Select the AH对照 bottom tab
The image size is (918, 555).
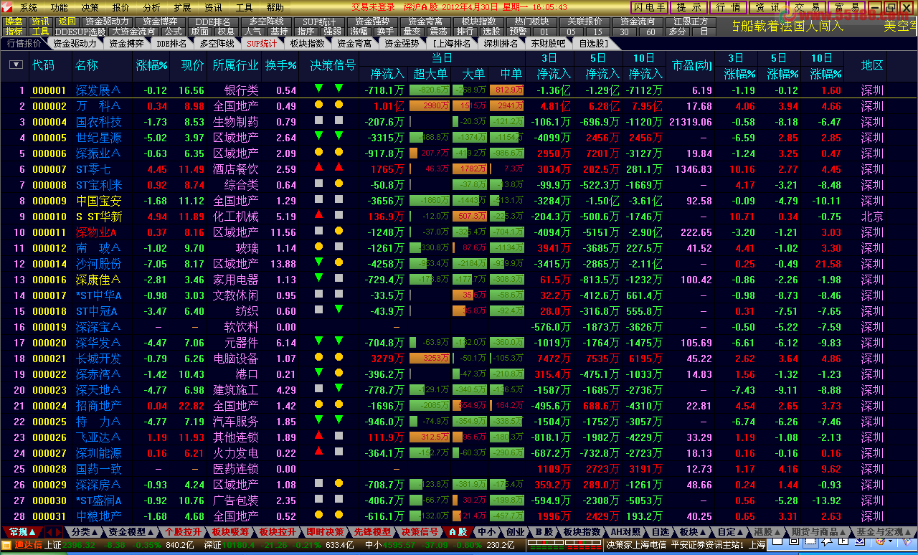point(625,532)
